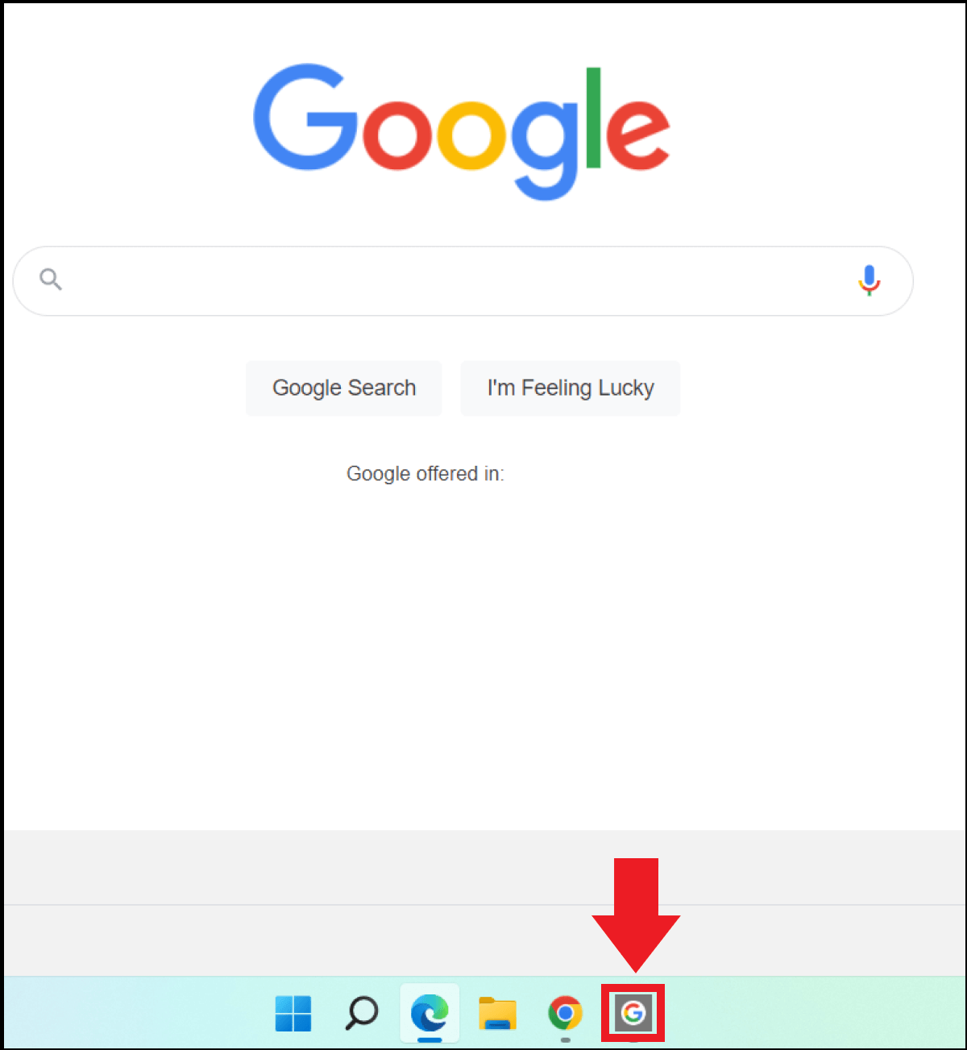967x1050 pixels.
Task: Click the large Google logo
Action: click(462, 131)
